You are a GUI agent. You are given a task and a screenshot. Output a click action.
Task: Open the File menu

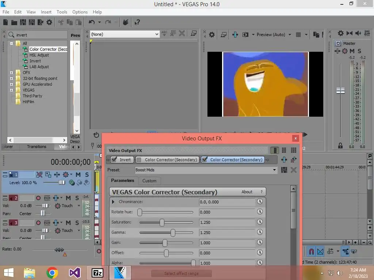pyautogui.click(x=6, y=12)
